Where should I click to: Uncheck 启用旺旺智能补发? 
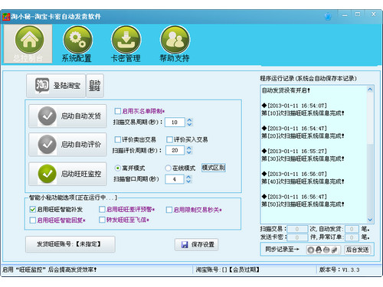click(32, 210)
